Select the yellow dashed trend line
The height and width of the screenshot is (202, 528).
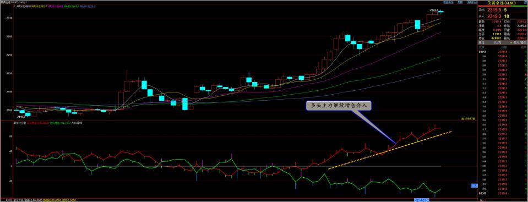[x=390, y=150]
